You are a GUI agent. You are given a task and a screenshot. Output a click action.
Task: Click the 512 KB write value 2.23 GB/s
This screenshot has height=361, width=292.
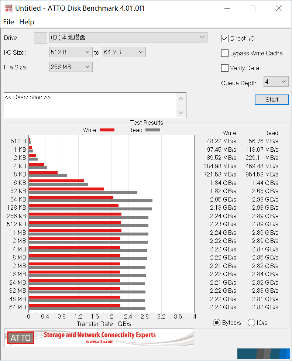(x=223, y=224)
